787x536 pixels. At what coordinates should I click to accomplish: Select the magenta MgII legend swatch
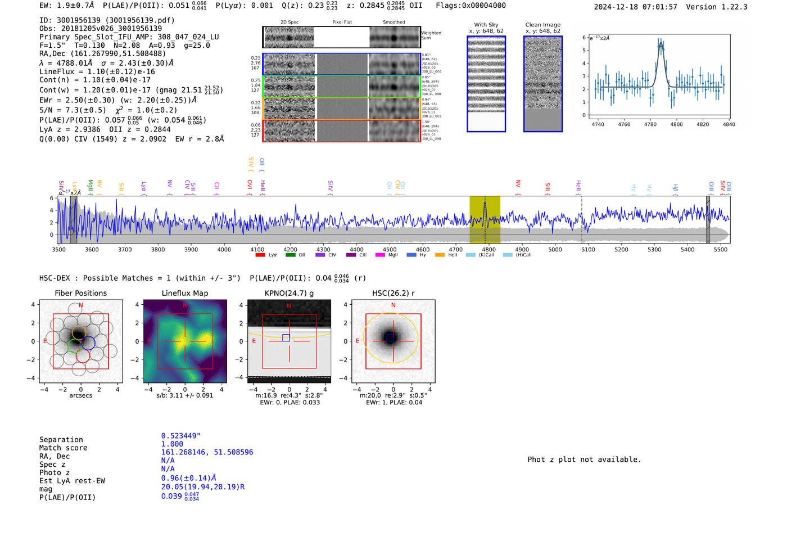(x=380, y=255)
